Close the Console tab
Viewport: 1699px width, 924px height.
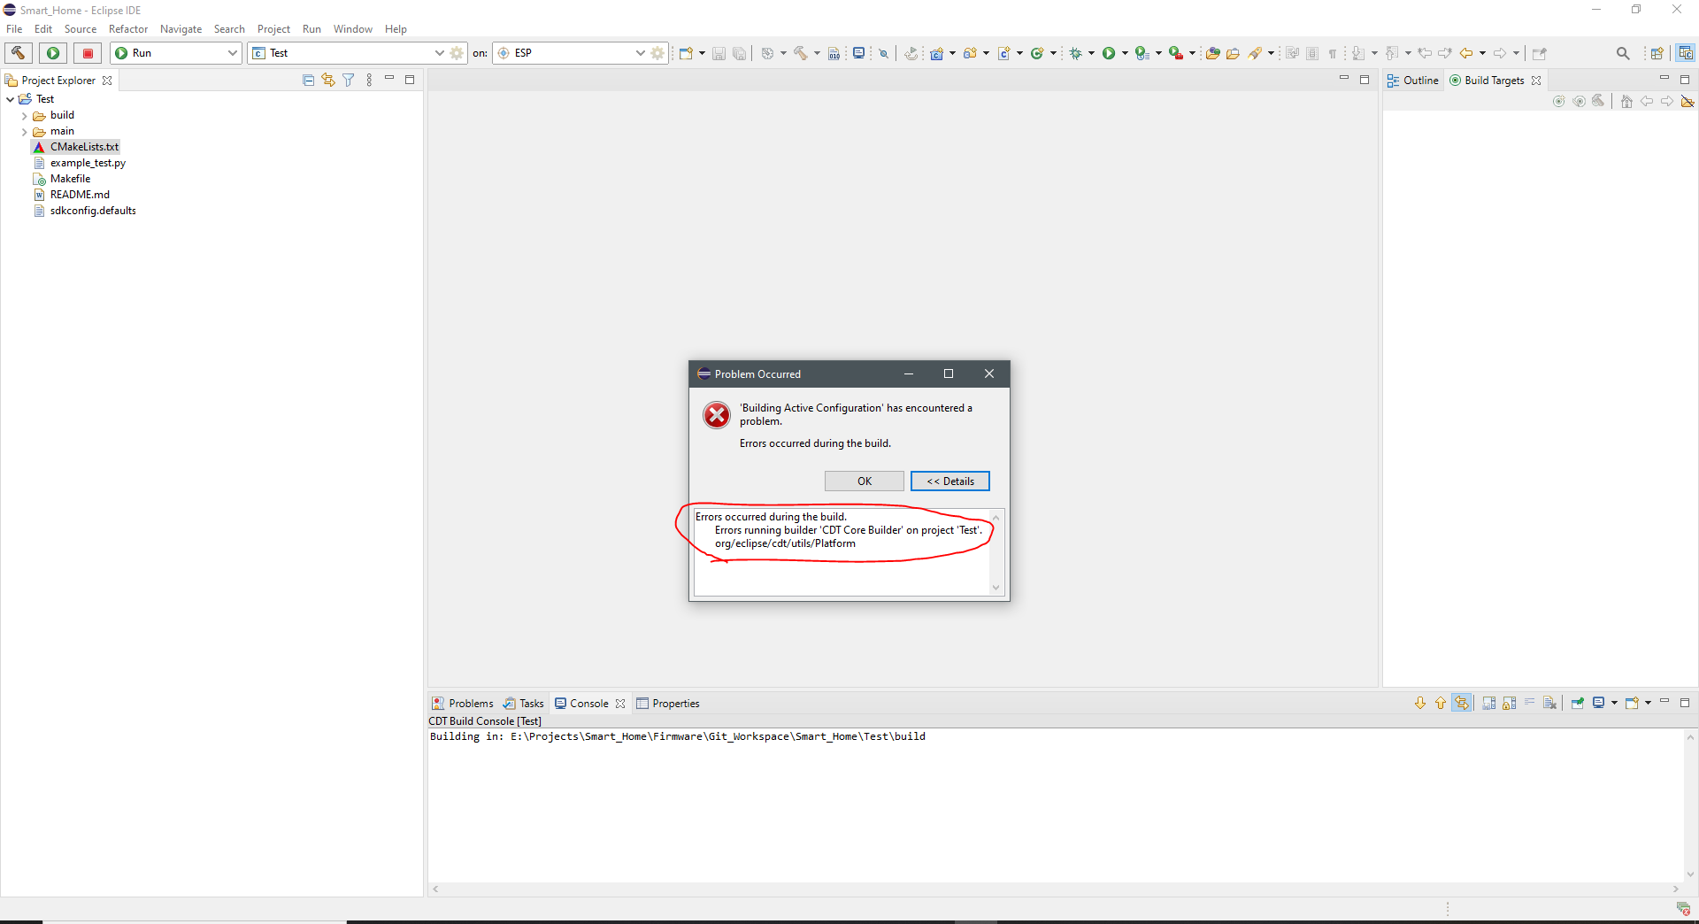(x=620, y=704)
